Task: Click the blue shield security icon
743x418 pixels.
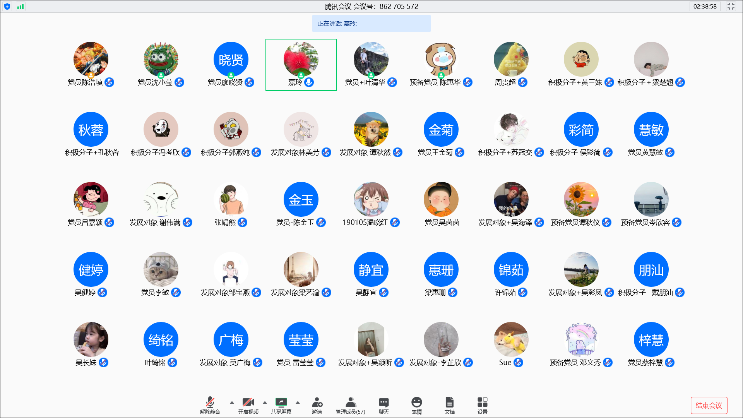Action: (7, 6)
